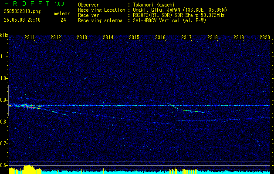Image resolution: width=274 pixels, height=174 pixels.
Task: Click the 1.1 kHz frequency label
Action: pyautogui.click(x=3, y=57)
